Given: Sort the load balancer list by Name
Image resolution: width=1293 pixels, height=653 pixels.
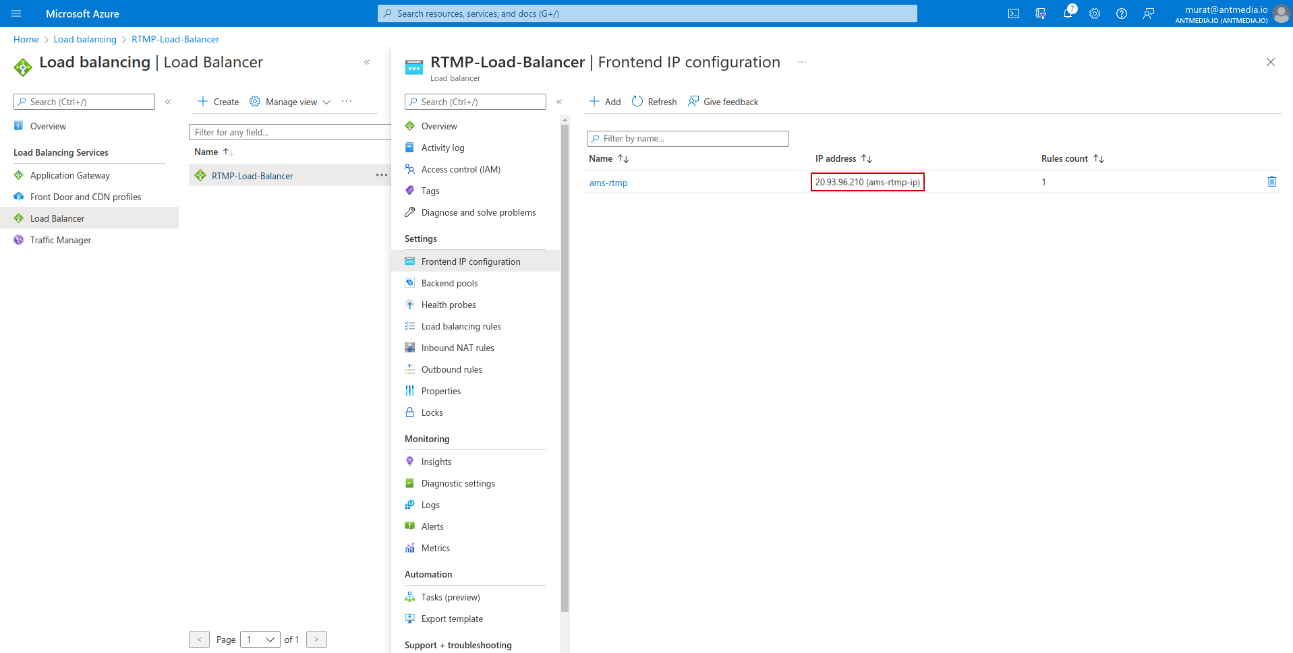Looking at the screenshot, I should tap(214, 152).
